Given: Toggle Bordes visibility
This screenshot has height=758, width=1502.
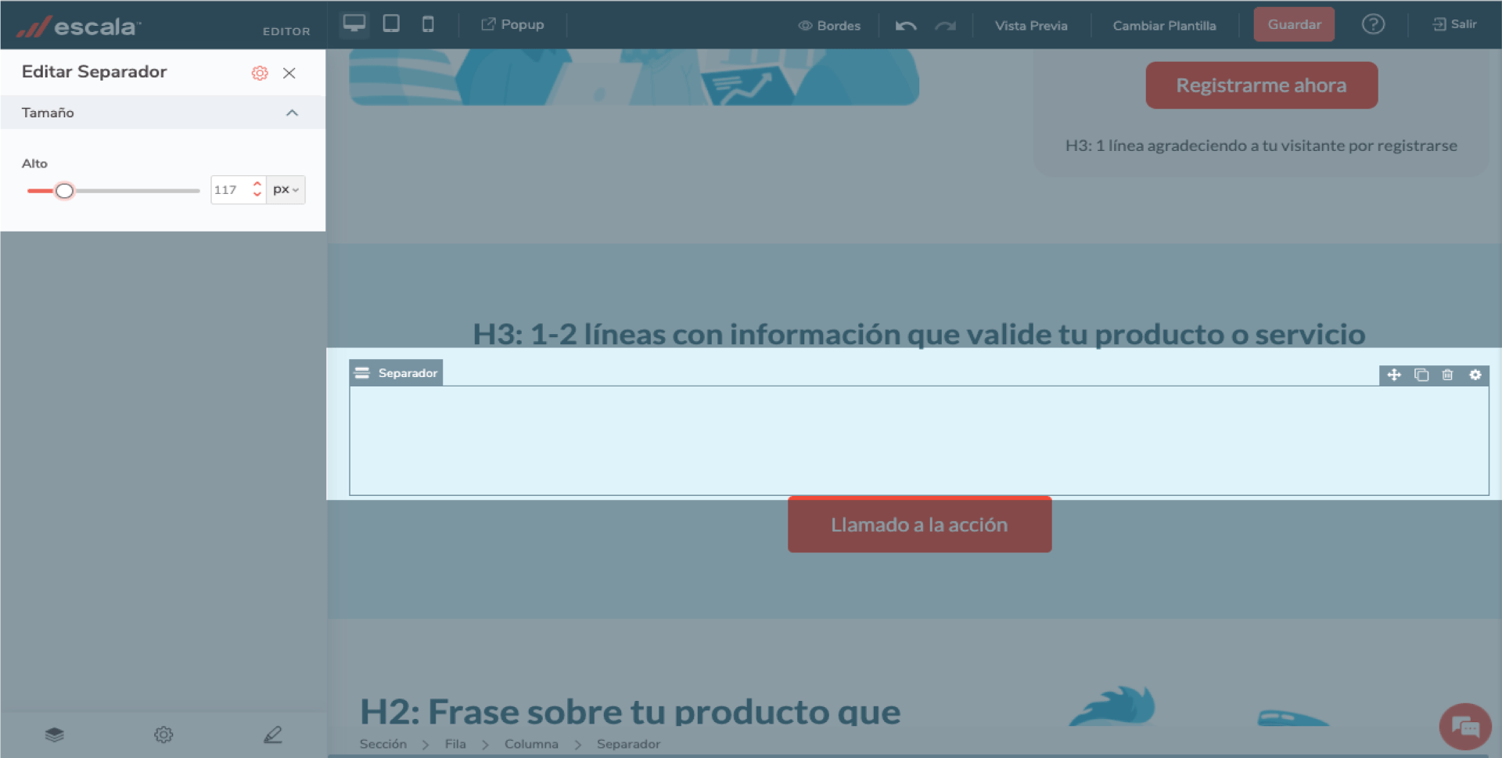Looking at the screenshot, I should 829,24.
